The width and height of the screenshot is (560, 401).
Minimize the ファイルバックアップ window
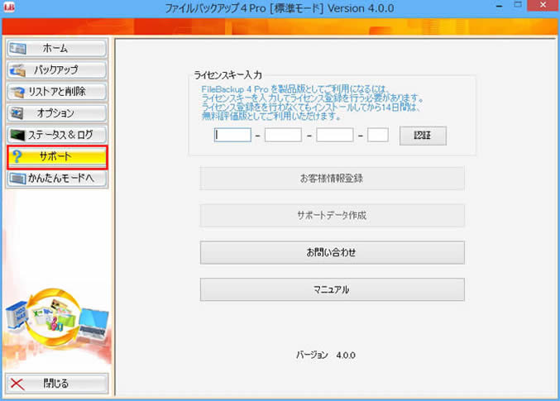500,6
